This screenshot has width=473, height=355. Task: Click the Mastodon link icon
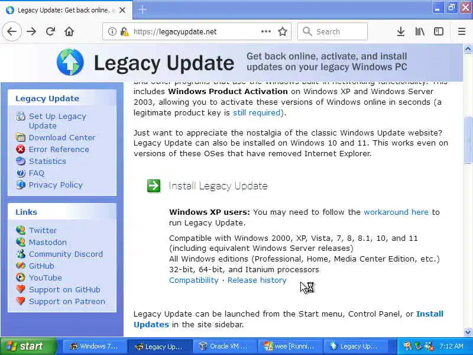[21, 242]
